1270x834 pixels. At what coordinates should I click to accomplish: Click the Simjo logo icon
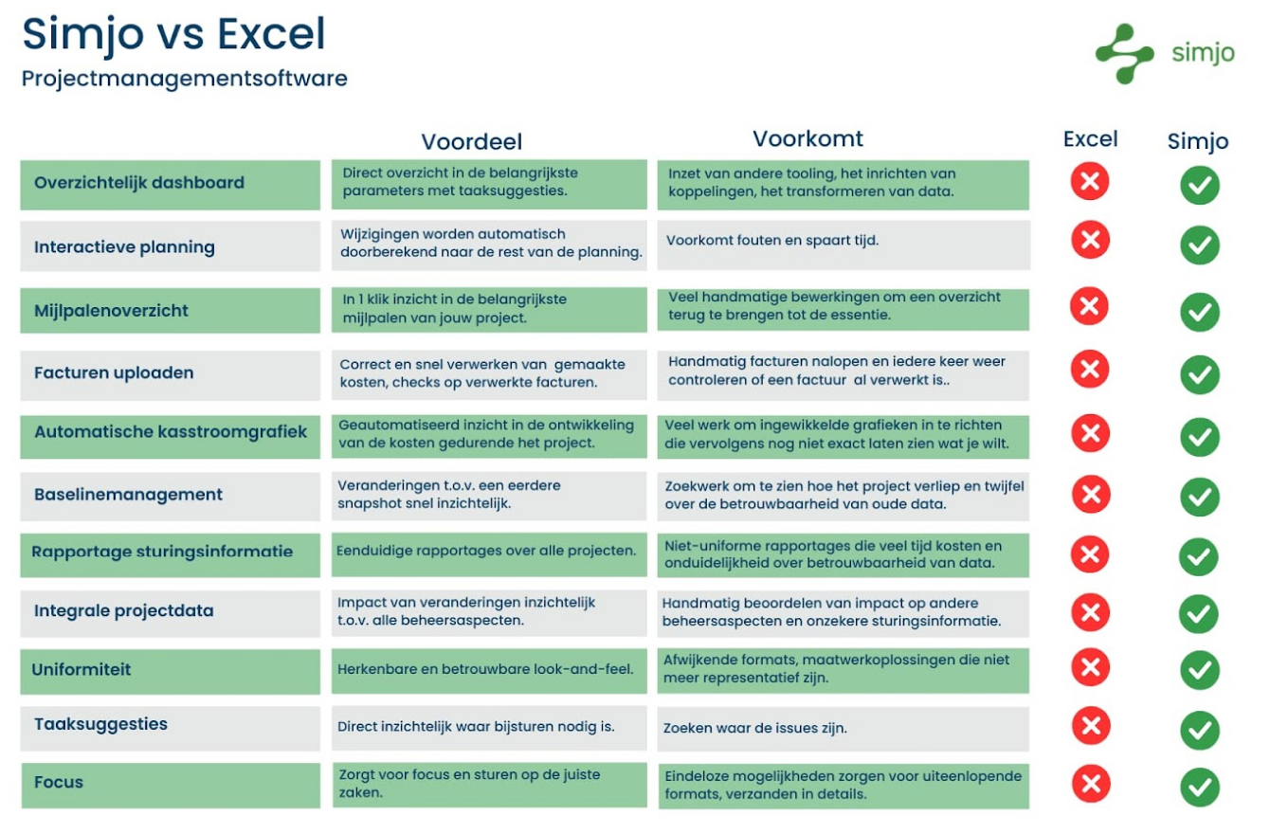click(x=1124, y=53)
